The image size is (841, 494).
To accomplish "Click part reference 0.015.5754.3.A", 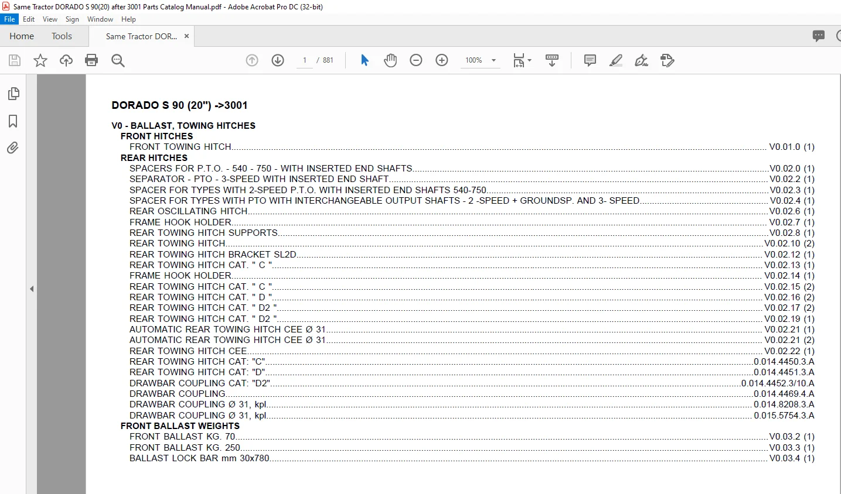I will 784,416.
